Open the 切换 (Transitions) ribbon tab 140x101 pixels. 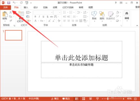click(x=45, y=8)
